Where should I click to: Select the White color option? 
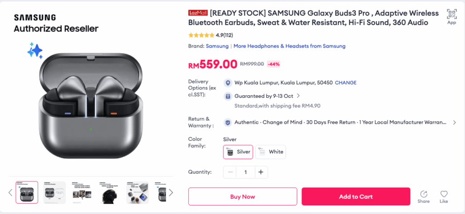(x=271, y=152)
